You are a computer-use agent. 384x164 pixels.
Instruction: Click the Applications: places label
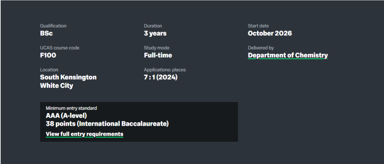(x=165, y=70)
